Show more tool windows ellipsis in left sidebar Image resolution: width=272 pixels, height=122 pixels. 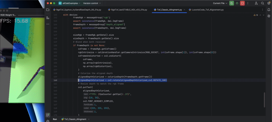coord(48,24)
